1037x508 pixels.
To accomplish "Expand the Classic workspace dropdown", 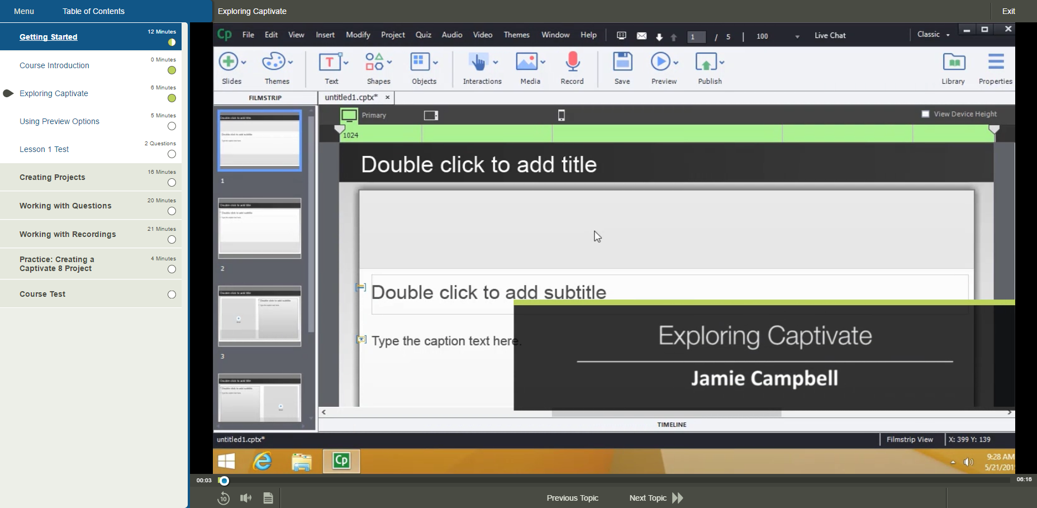I will [x=948, y=35].
